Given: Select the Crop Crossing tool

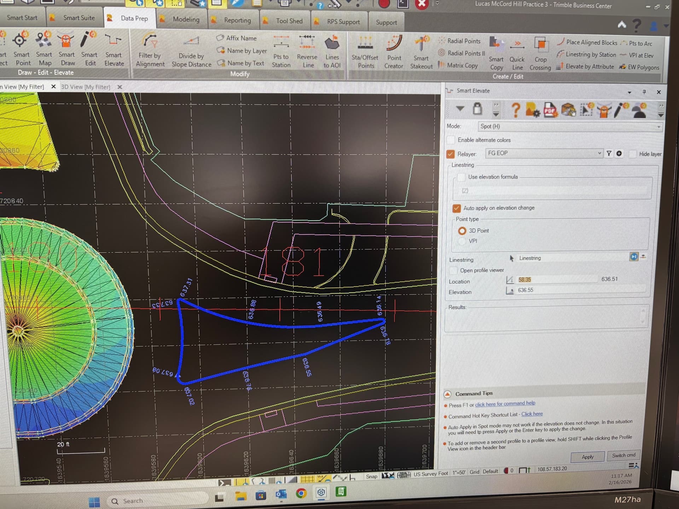Looking at the screenshot, I should [x=540, y=53].
